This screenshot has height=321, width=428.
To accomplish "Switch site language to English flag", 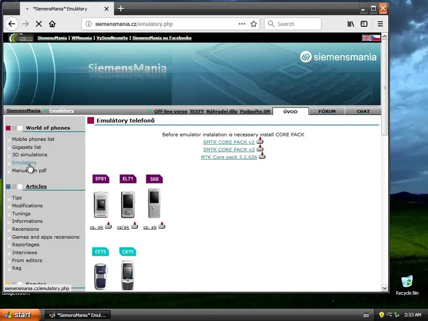I will point(366,38).
